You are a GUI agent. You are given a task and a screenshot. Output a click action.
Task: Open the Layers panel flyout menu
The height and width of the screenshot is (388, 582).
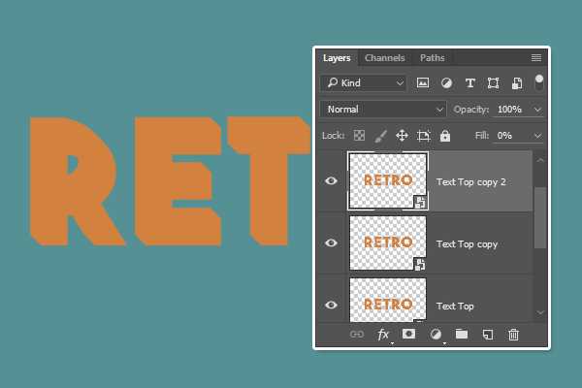click(536, 58)
